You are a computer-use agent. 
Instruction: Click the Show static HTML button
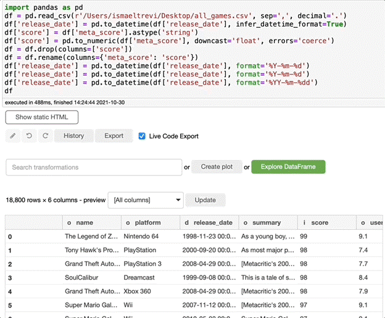pyautogui.click(x=42, y=117)
